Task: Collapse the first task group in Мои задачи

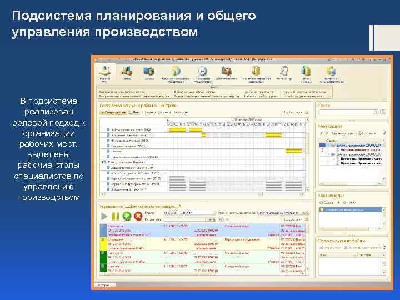Action: tap(328, 145)
